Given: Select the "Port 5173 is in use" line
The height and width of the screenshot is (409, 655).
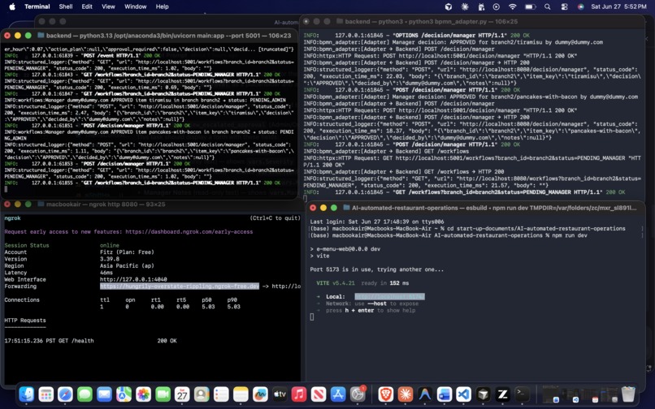Looking at the screenshot, I should coord(377,269).
